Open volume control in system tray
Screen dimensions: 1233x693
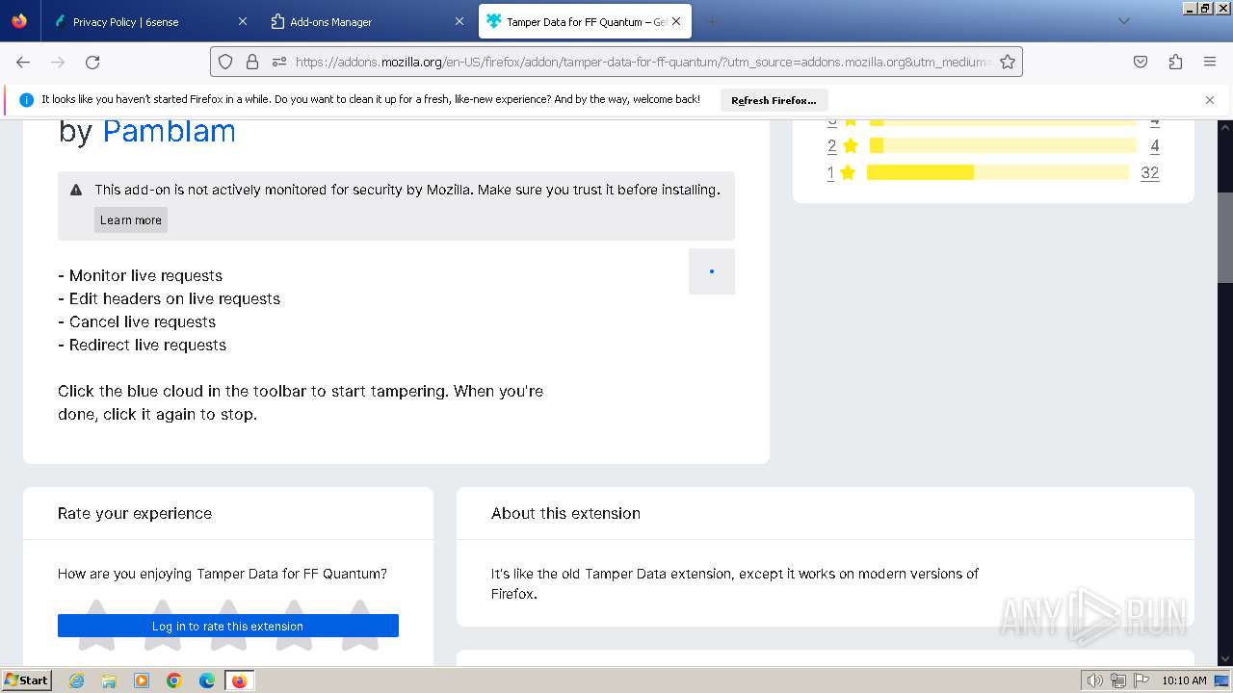click(1095, 680)
